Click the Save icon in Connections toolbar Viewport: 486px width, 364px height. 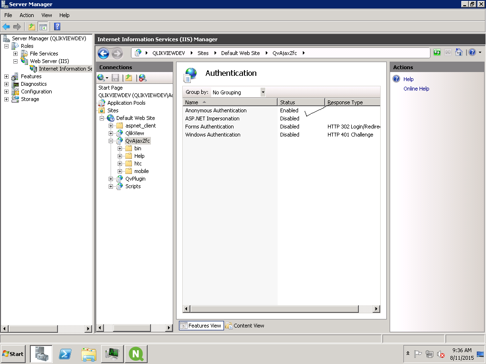(115, 78)
